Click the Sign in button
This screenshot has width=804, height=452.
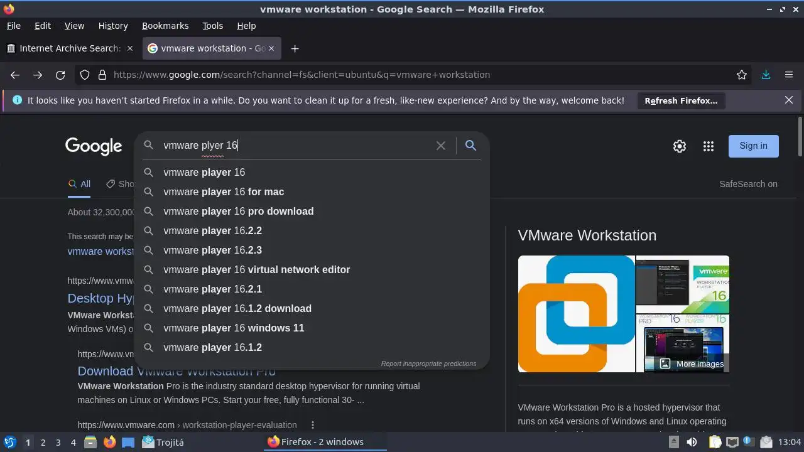coord(754,146)
